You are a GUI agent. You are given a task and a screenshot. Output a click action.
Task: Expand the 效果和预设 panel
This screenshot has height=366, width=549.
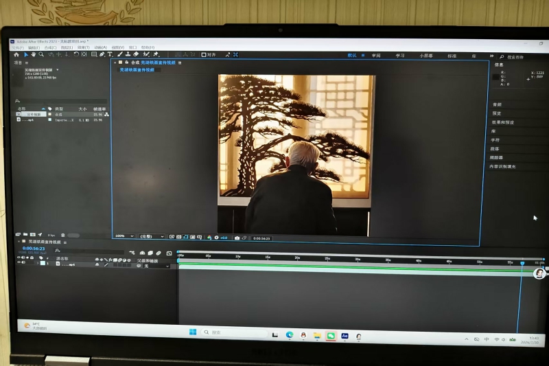(503, 122)
